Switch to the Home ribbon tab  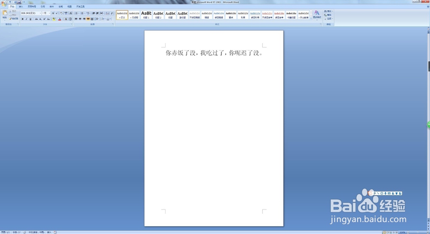point(12,6)
